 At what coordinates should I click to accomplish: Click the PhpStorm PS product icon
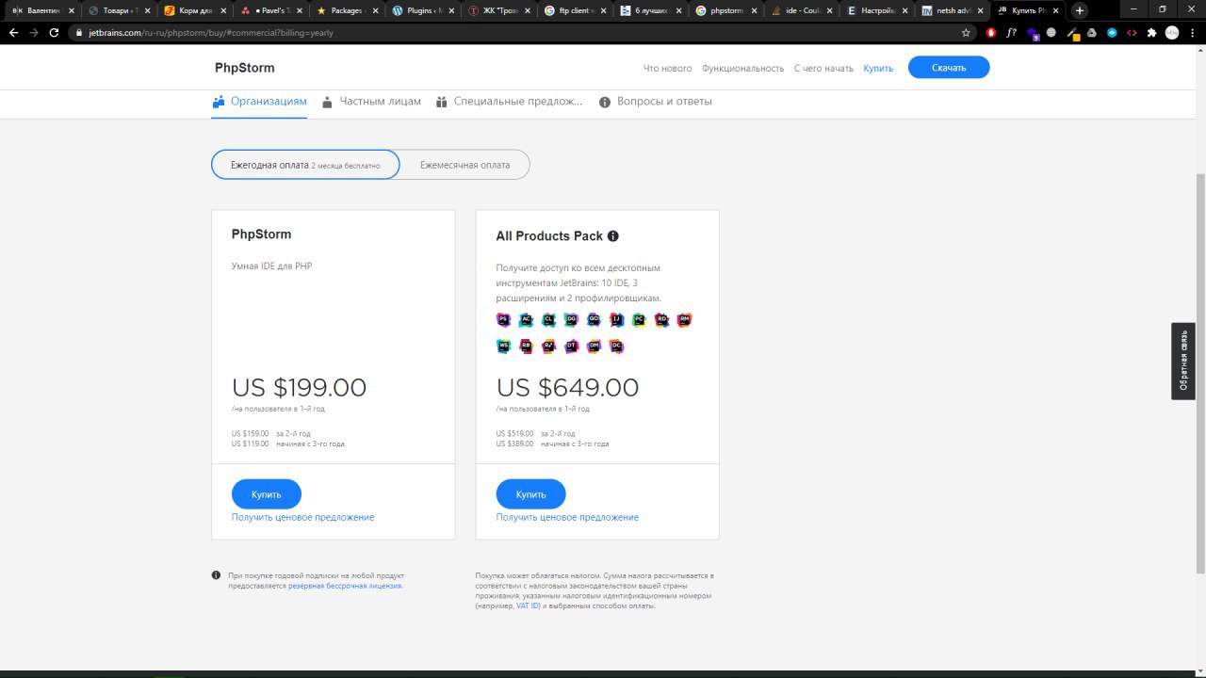pyautogui.click(x=503, y=320)
